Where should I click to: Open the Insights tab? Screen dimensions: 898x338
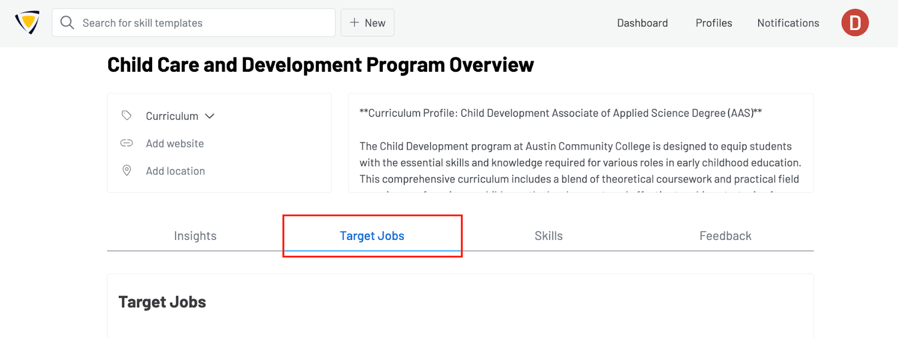click(x=195, y=235)
